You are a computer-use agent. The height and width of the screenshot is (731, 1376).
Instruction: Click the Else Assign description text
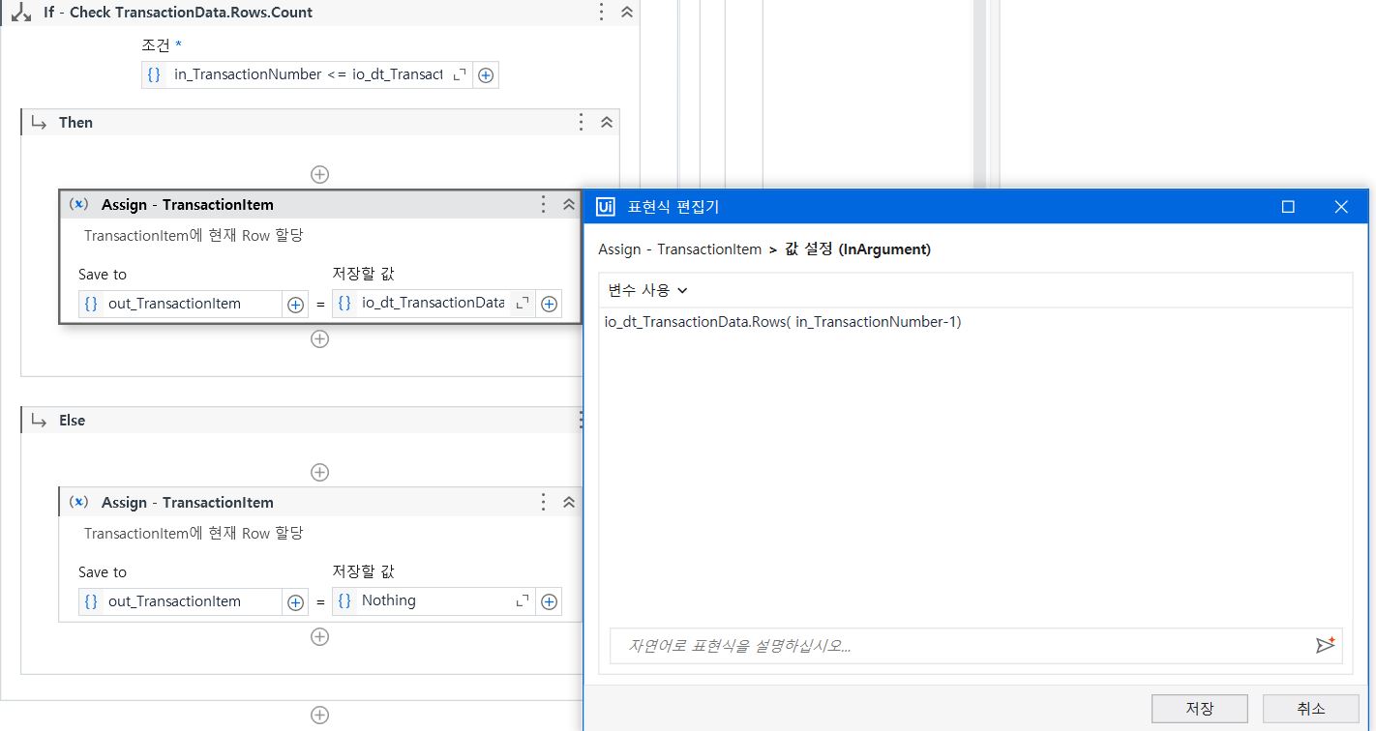coord(194,534)
